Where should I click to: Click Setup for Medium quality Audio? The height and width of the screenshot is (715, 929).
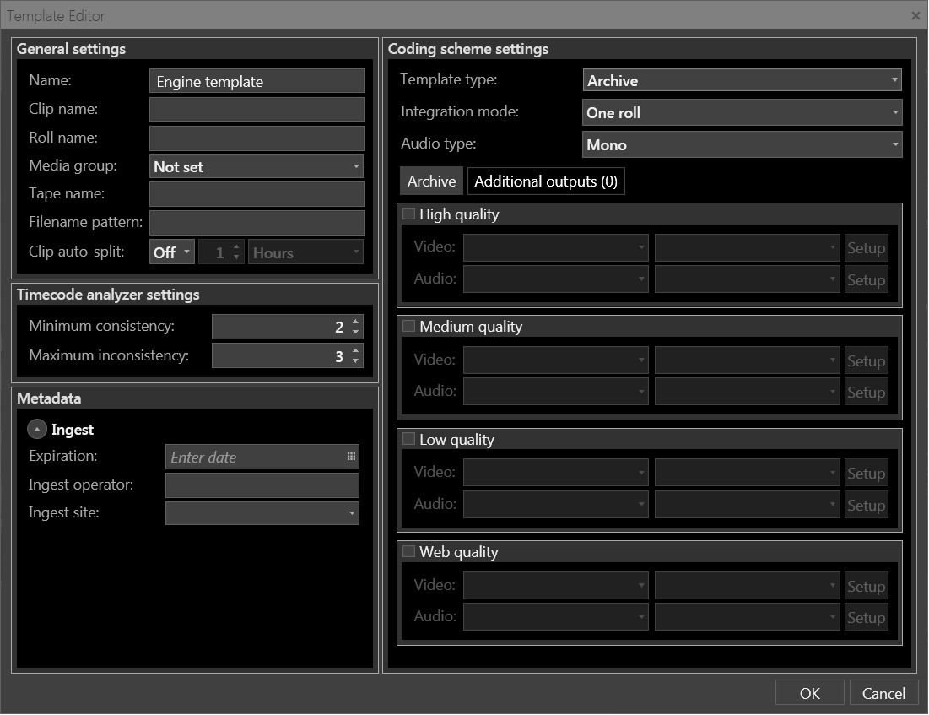[866, 392]
